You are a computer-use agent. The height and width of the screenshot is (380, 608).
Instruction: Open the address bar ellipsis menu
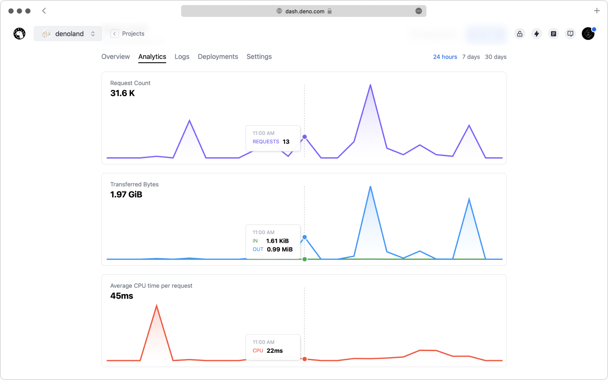[x=418, y=11]
